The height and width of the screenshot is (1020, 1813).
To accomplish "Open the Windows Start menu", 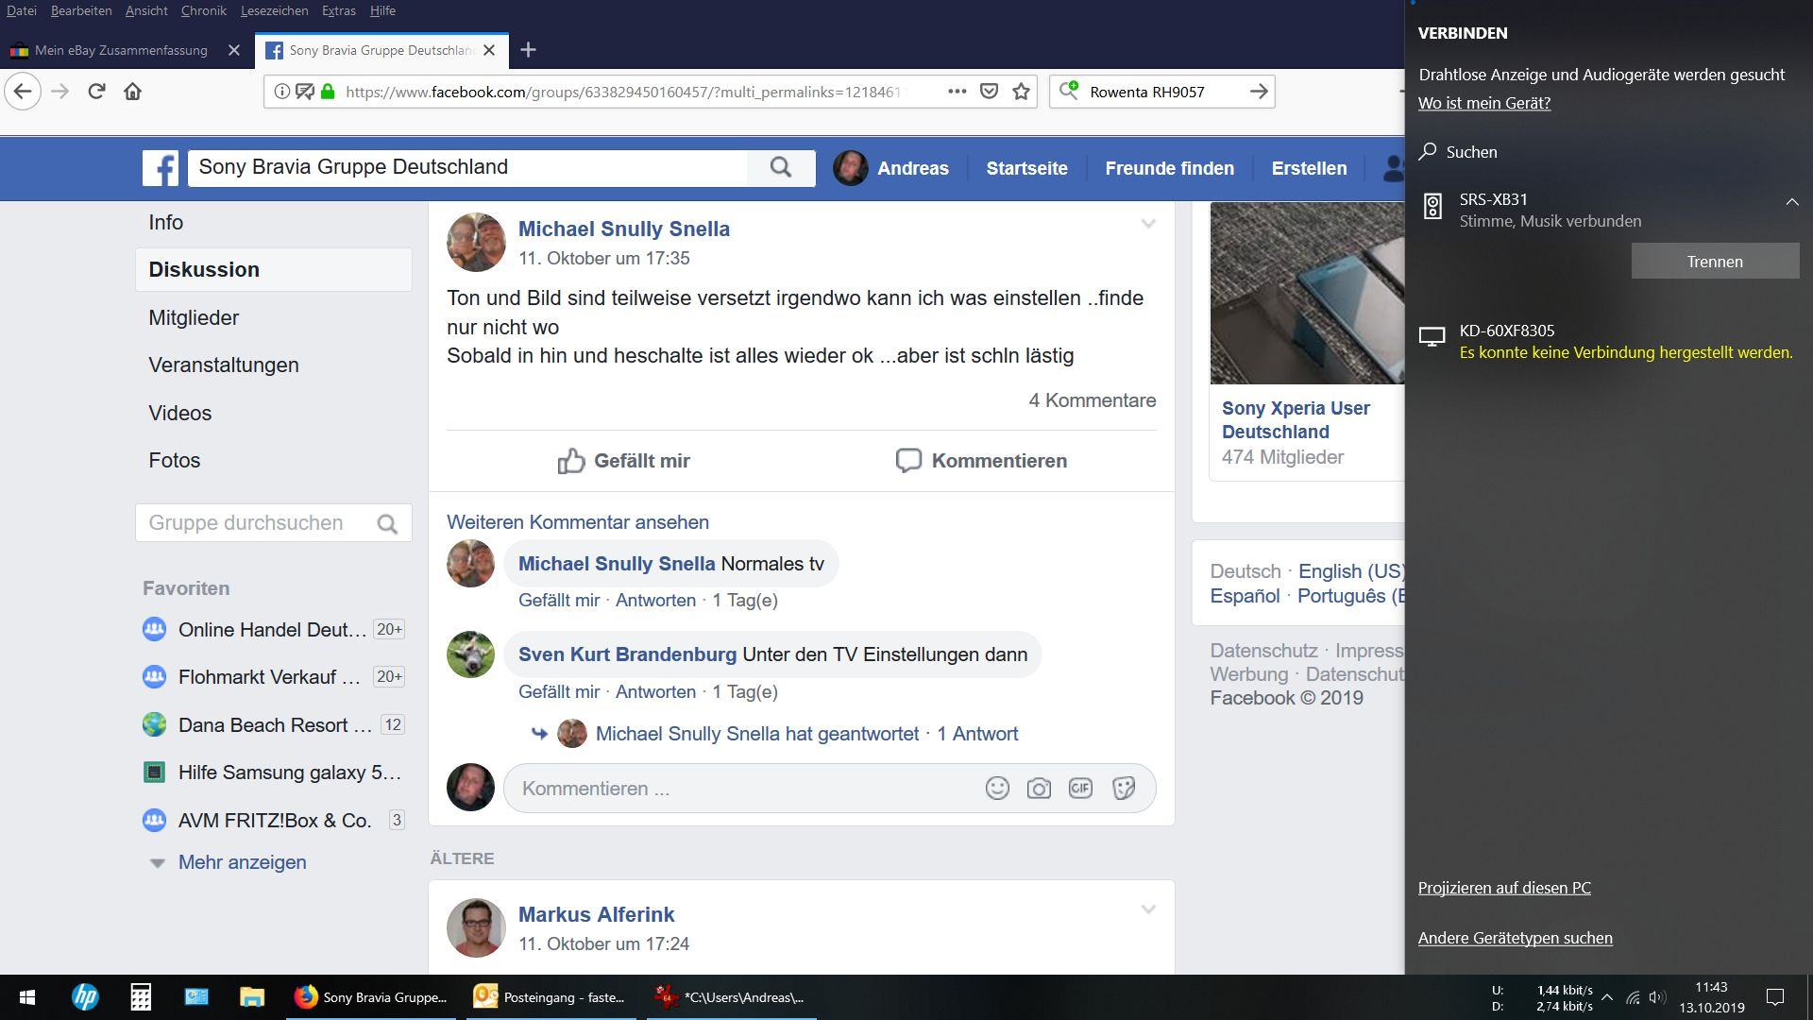I will [x=27, y=997].
